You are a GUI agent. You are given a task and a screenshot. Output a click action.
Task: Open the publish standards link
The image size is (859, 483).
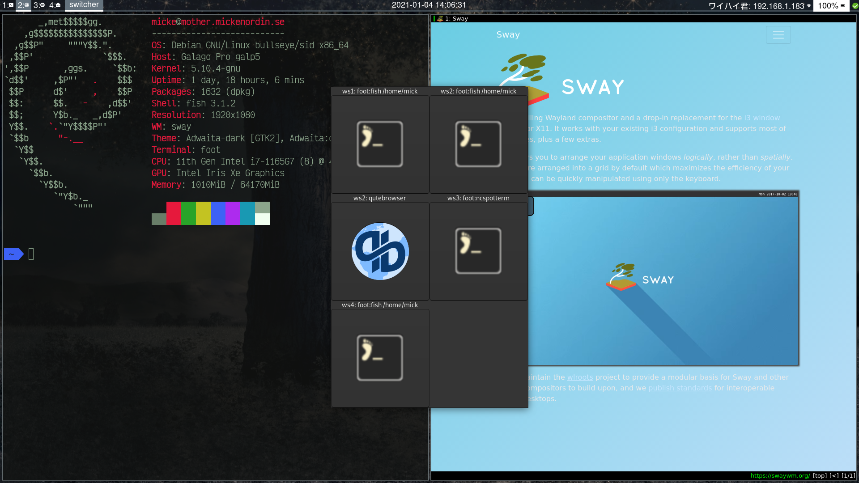680,388
